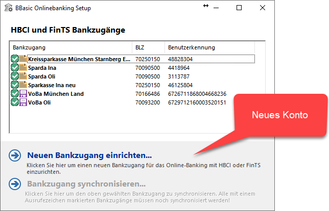Sort list by Bankzugang column header
This screenshot has width=329, height=211.
coord(71,47)
